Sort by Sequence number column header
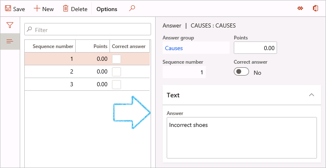This screenshot has width=326, height=168. tap(50, 46)
